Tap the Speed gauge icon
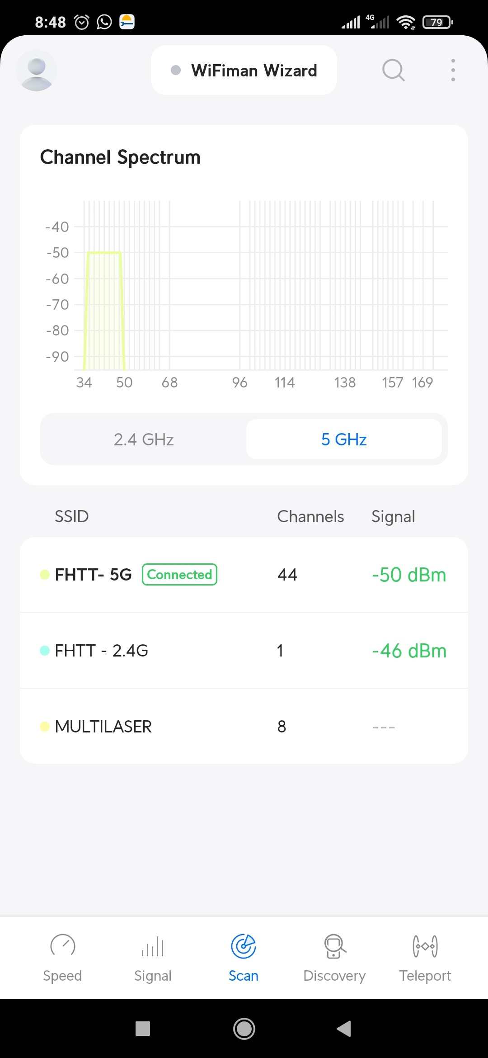This screenshot has width=488, height=1058. 62,946
